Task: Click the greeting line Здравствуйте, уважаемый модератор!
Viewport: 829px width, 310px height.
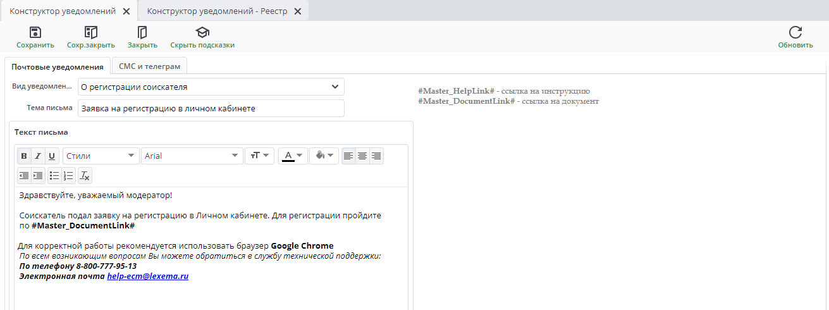Action: click(x=95, y=195)
